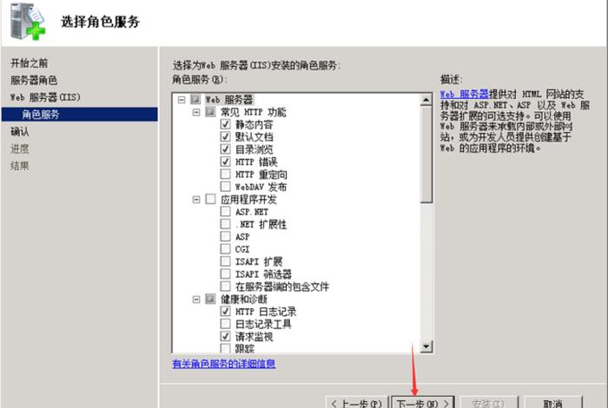Screen dimensions: 608x408
Task: Check 在服务器端的包含文件 checkbox
Action: click(x=225, y=286)
